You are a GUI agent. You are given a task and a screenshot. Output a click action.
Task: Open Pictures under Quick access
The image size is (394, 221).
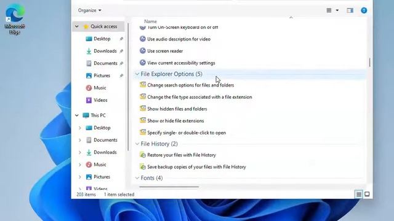(102, 76)
